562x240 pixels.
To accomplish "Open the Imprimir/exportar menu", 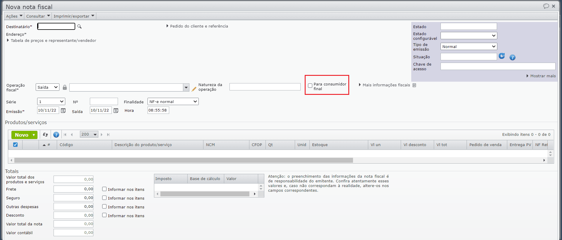I will [x=74, y=16].
